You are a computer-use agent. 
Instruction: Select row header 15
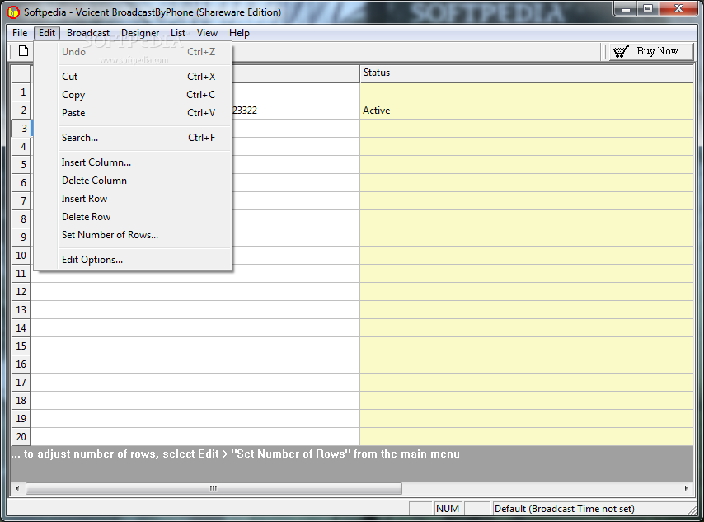pos(21,346)
